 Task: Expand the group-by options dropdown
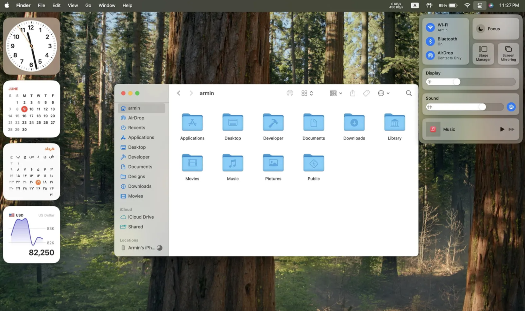click(336, 93)
